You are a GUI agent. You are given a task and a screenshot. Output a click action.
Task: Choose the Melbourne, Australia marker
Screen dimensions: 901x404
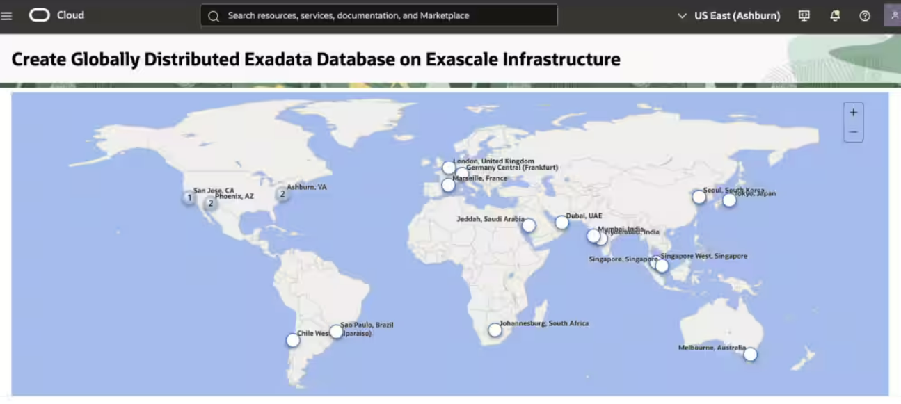[x=750, y=355]
